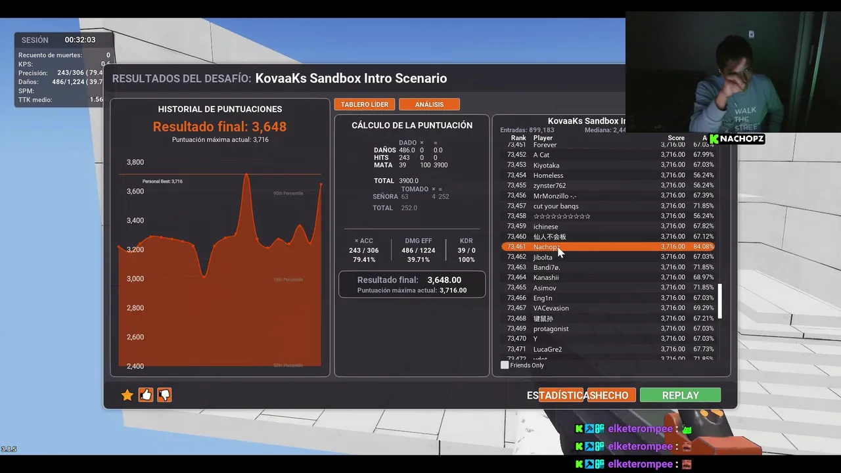Give the scenario a thumbs down
This screenshot has width=841, height=473.
pyautogui.click(x=164, y=395)
